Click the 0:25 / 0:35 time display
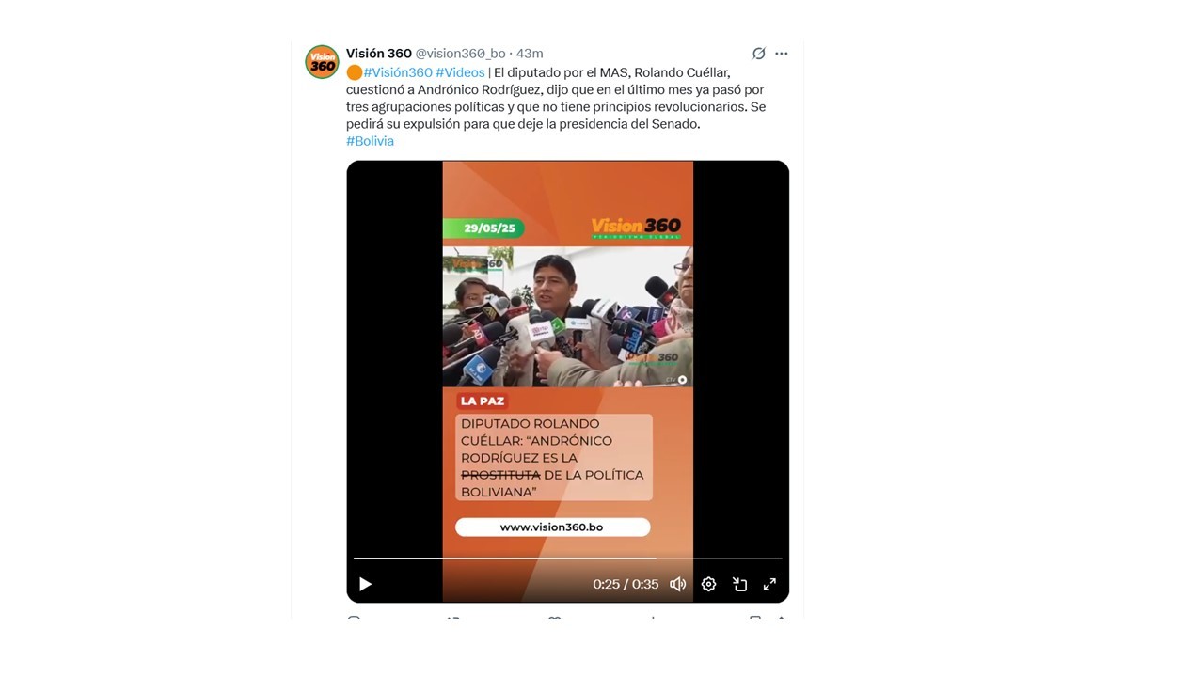This screenshot has height=677, width=1204. click(x=626, y=584)
